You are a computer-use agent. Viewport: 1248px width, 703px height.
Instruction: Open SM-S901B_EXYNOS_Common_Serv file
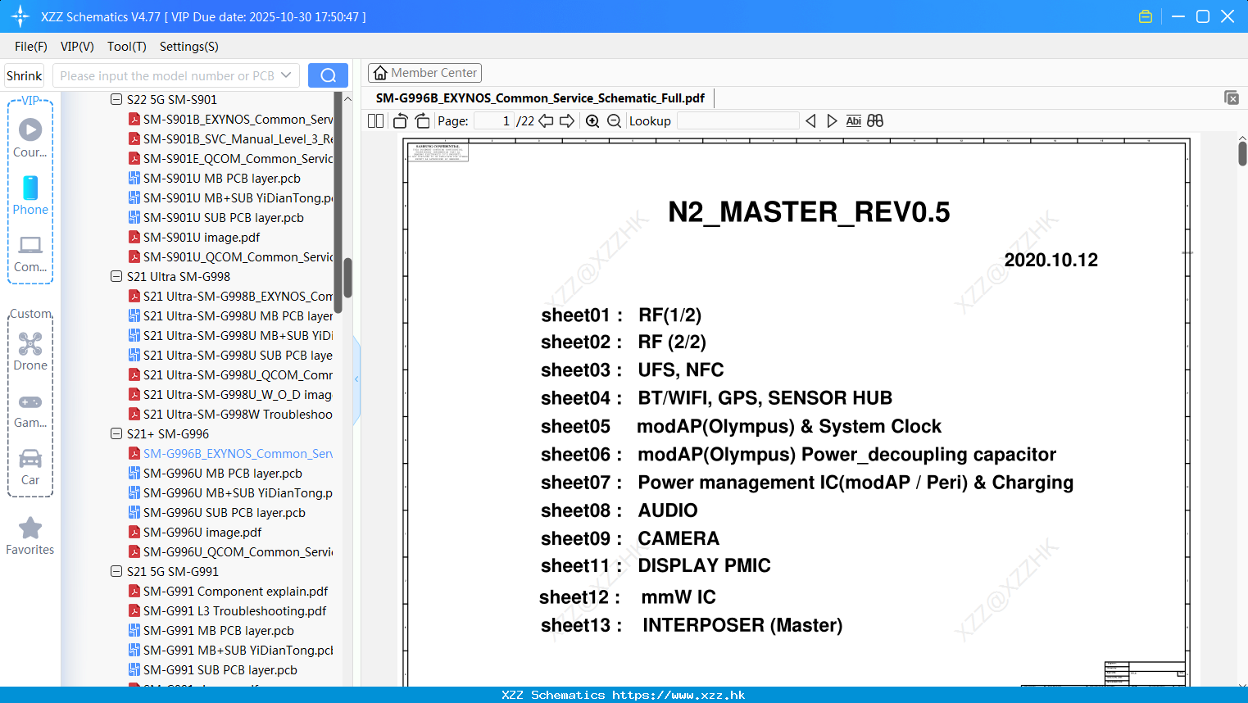[x=230, y=120]
